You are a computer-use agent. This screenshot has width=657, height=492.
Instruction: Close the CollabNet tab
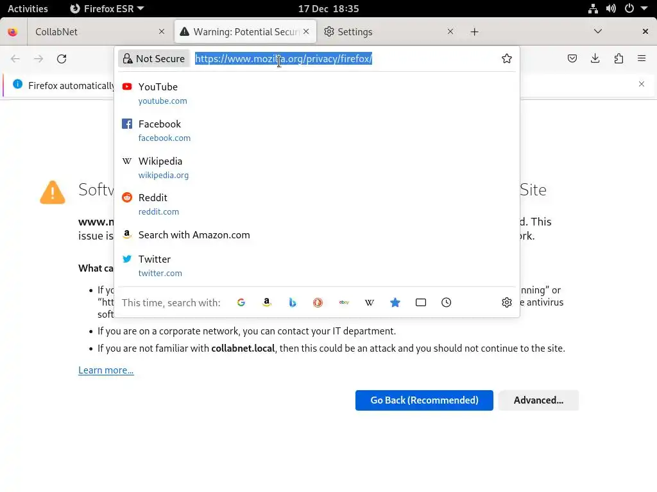click(x=162, y=32)
